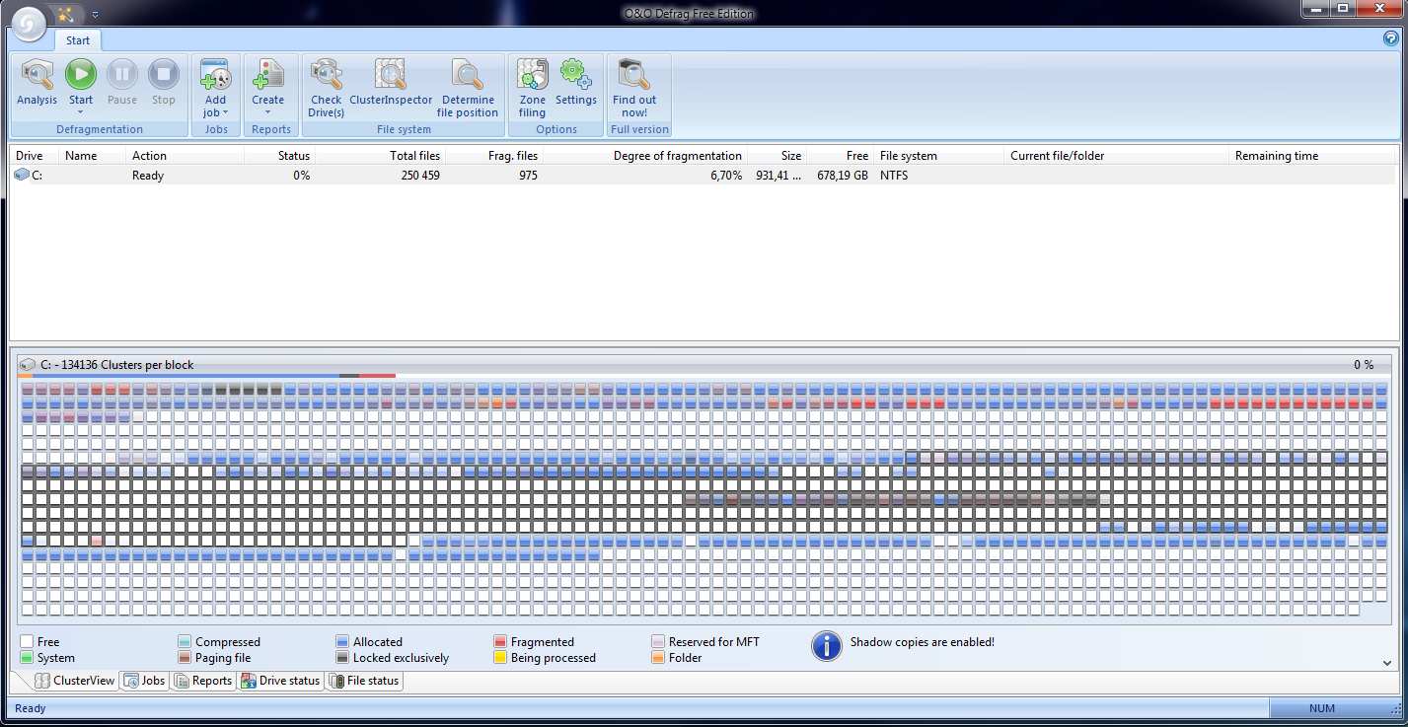Stop the defragmentation

coord(164,83)
